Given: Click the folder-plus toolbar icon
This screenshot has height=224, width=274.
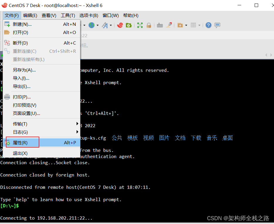Looking at the screenshot, I should tap(180, 25).
